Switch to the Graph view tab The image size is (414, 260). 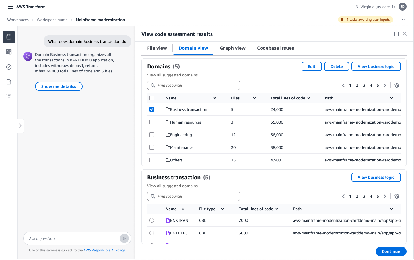[x=233, y=48]
